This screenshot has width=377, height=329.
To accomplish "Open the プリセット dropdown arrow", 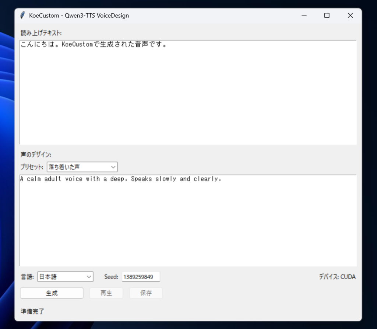I will [x=113, y=167].
